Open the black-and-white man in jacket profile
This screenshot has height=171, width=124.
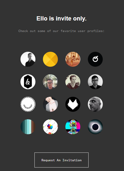[28, 59]
